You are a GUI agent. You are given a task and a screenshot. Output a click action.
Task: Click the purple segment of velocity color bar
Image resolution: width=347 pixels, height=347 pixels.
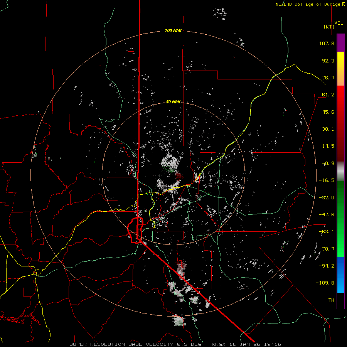pos(340,43)
